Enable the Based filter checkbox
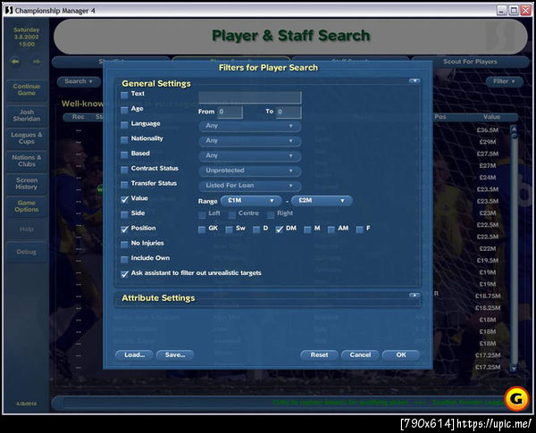Image resolution: width=536 pixels, height=433 pixels. [124, 154]
